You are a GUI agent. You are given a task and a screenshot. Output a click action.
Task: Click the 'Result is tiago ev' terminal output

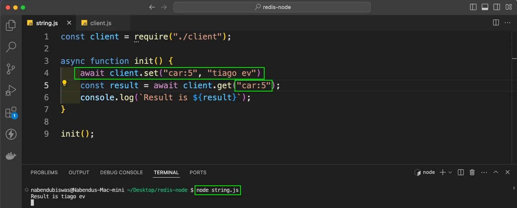click(58, 196)
